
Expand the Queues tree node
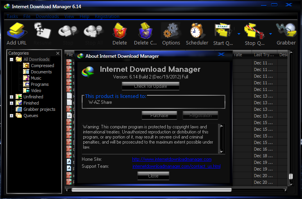coord(12,116)
